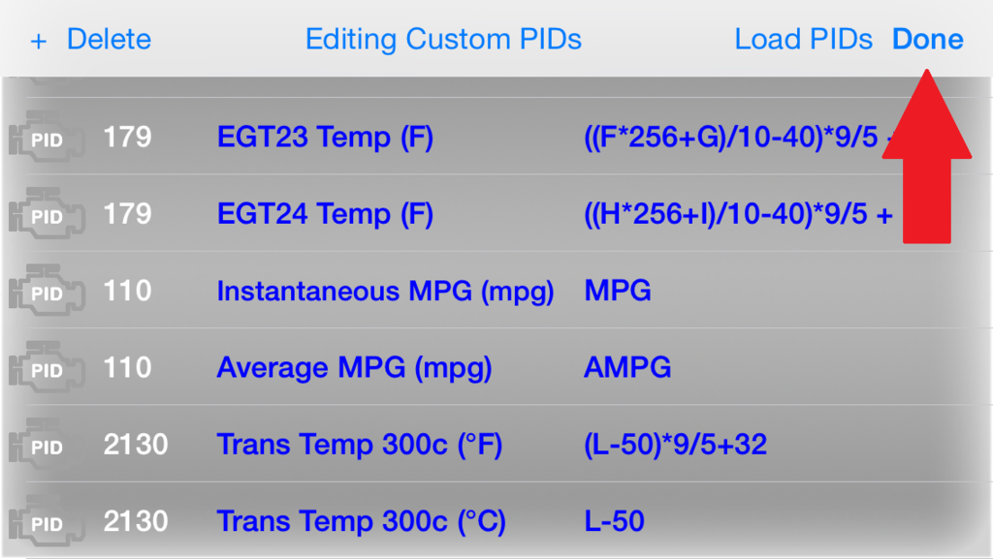Tap the plus icon to add a PID
Screen dimensions: 993x559
[39, 41]
